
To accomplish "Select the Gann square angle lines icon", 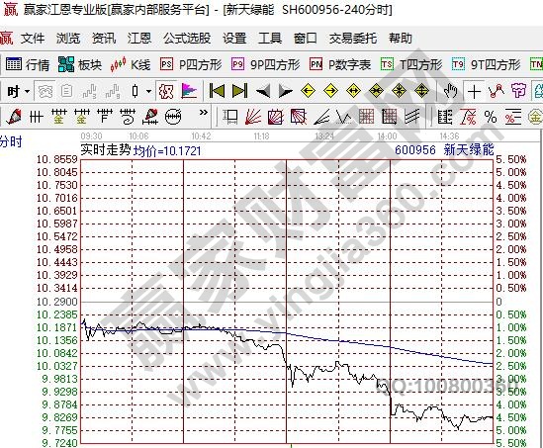I will coord(299,117).
